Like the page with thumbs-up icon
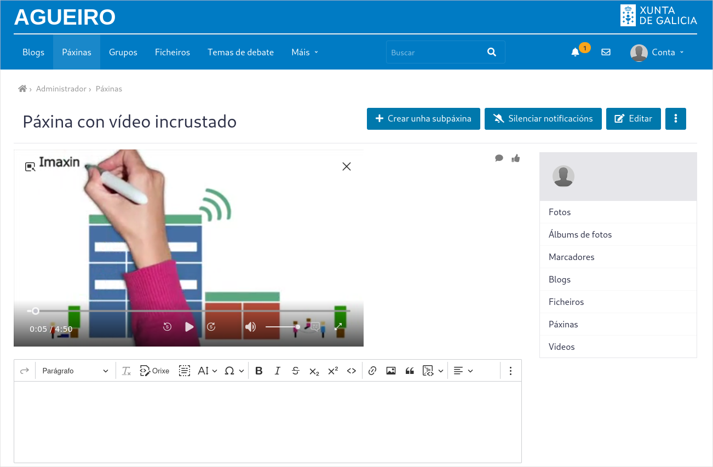The width and height of the screenshot is (713, 467). coord(515,158)
